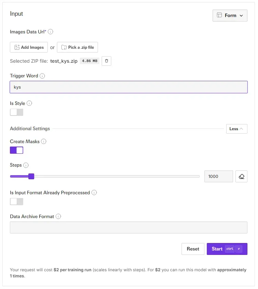Click Add Images button
258x289 pixels.
click(x=29, y=47)
